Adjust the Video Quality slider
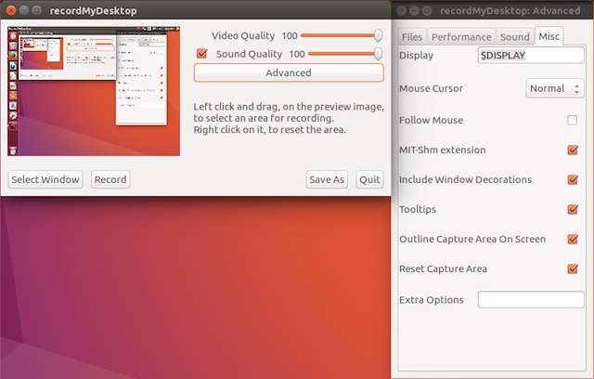Image resolution: width=594 pixels, height=379 pixels. pyautogui.click(x=340, y=35)
